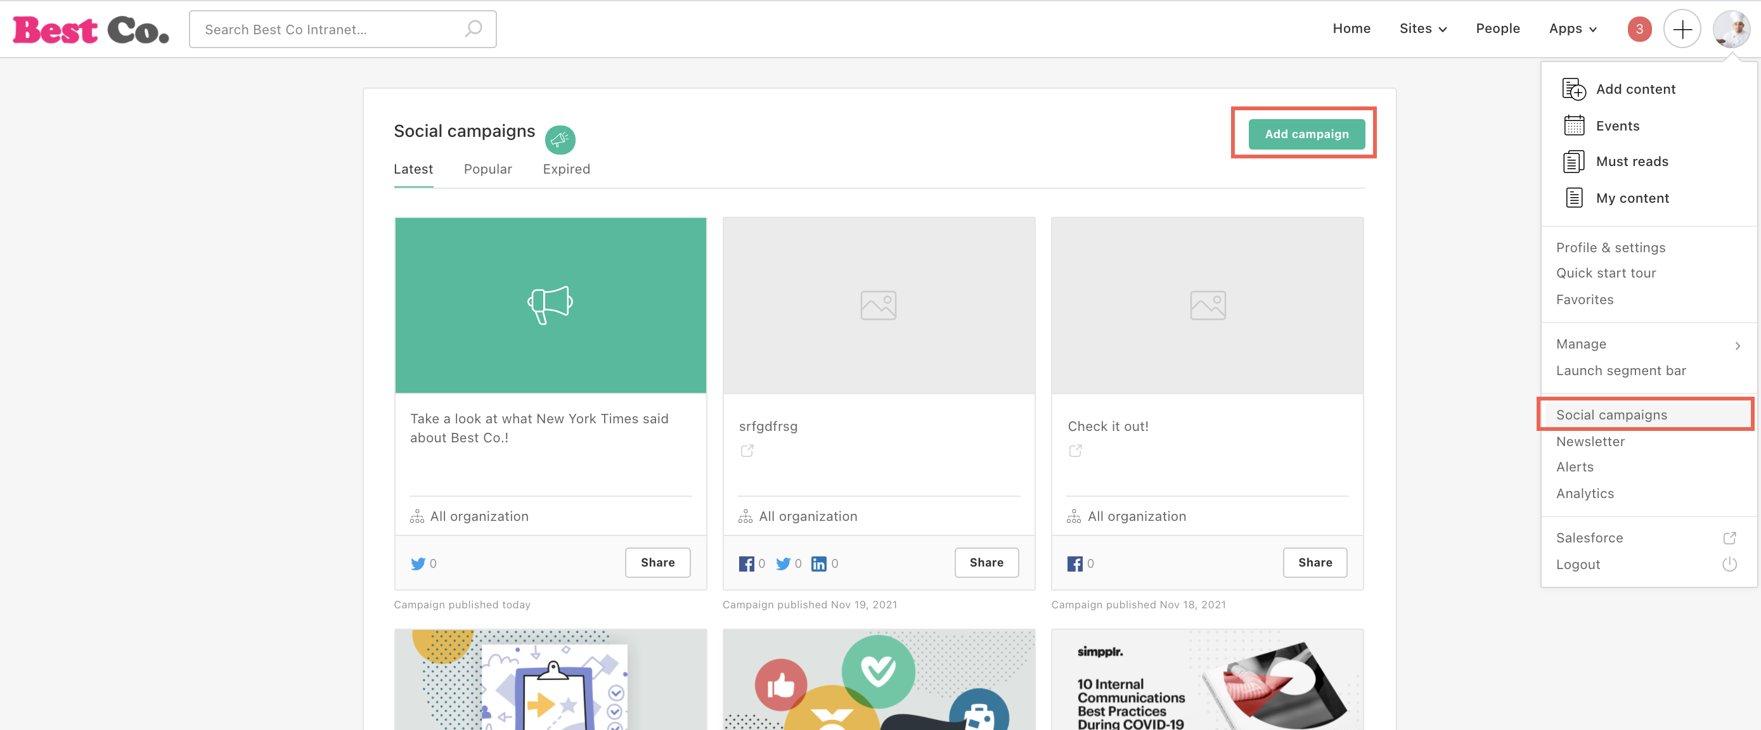
Task: Switch to the Expired tab
Action: 566,169
